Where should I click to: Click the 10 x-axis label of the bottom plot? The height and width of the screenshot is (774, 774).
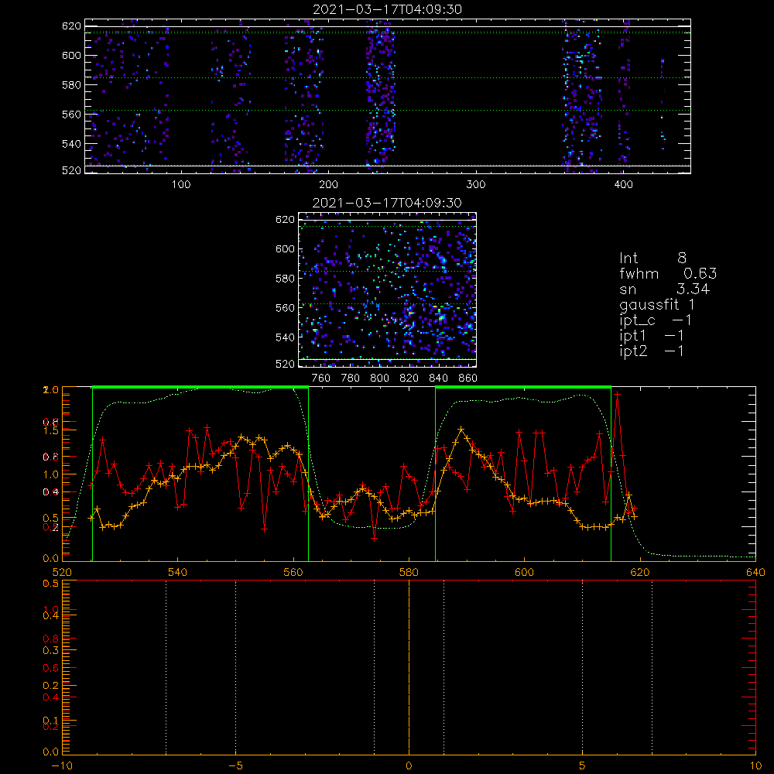[755, 766]
